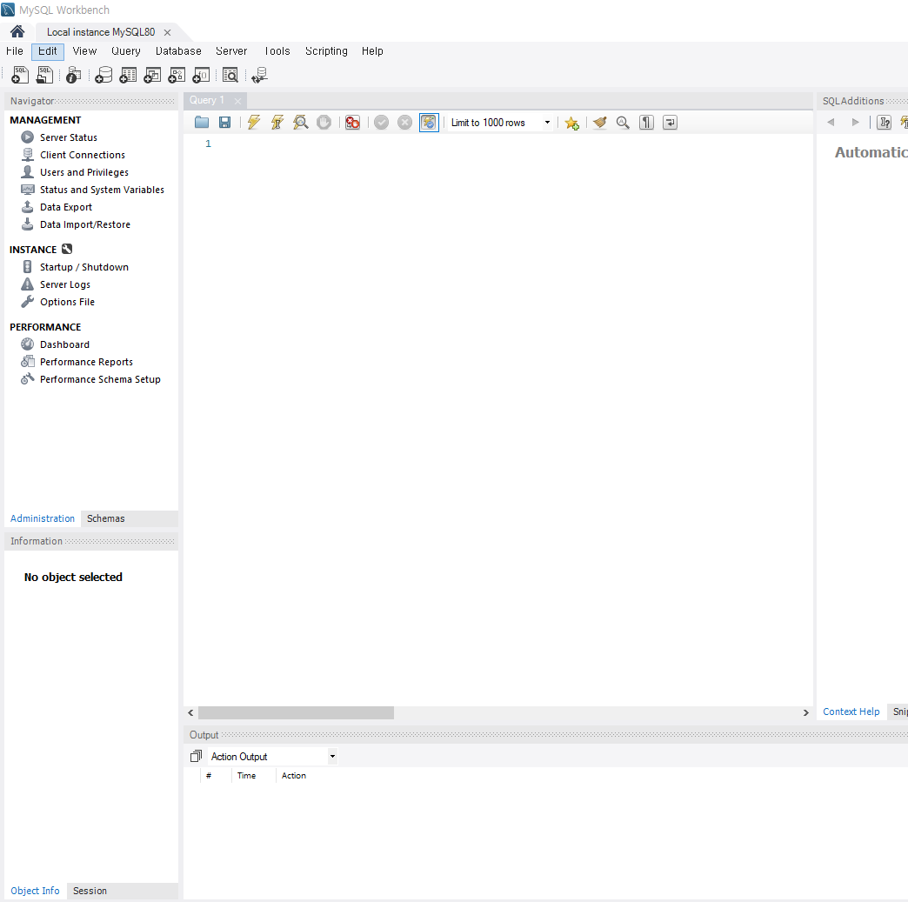Select Object Info tab
This screenshot has height=902, width=908.
click(35, 891)
